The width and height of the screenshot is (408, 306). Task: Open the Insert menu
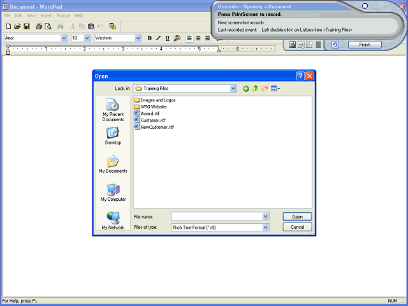[x=46, y=15]
